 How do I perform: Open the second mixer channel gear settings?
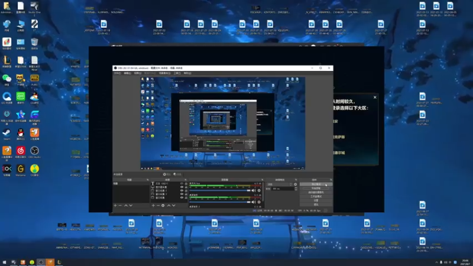tap(259, 202)
